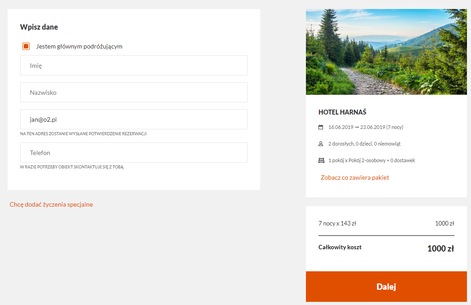Click the 1 pokój x Pokój 2-osobowy line
This screenshot has width=471, height=305.
coord(371,161)
